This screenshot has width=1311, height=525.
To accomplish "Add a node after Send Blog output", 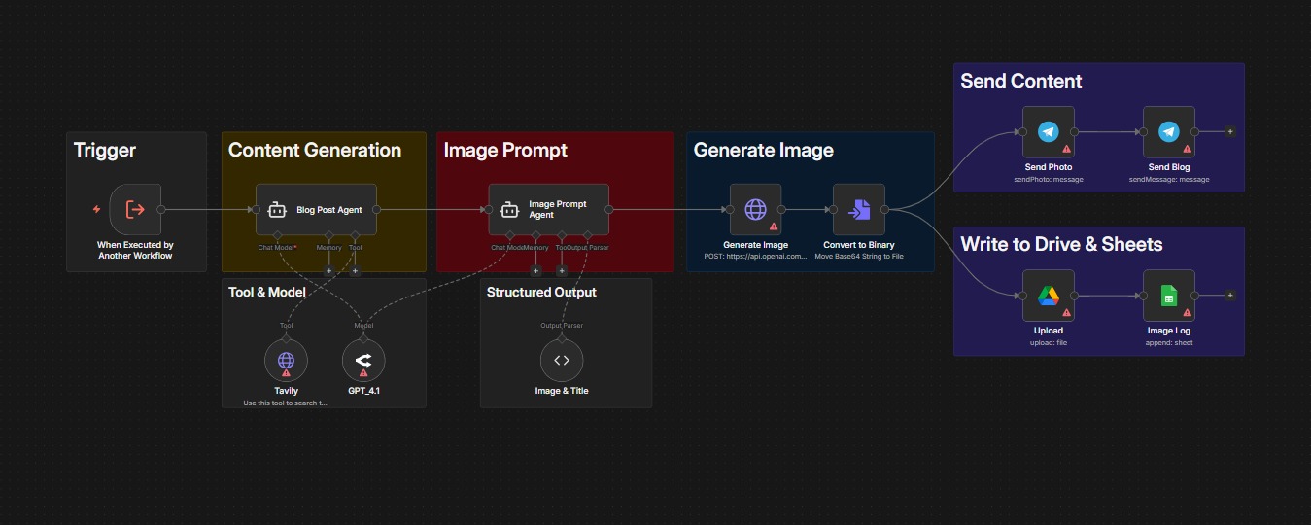I will click(1230, 131).
